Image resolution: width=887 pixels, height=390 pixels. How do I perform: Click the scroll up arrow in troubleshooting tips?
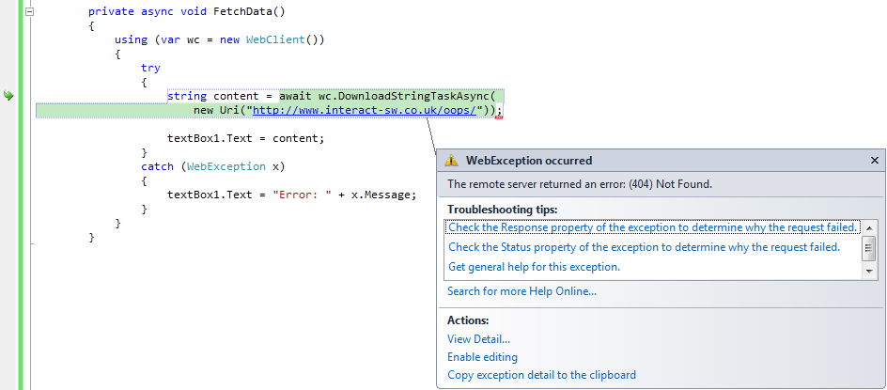tap(869, 227)
